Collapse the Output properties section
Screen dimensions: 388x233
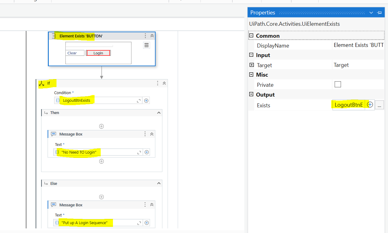pyautogui.click(x=251, y=94)
